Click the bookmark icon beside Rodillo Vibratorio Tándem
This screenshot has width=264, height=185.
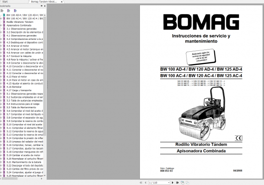point(4,22)
